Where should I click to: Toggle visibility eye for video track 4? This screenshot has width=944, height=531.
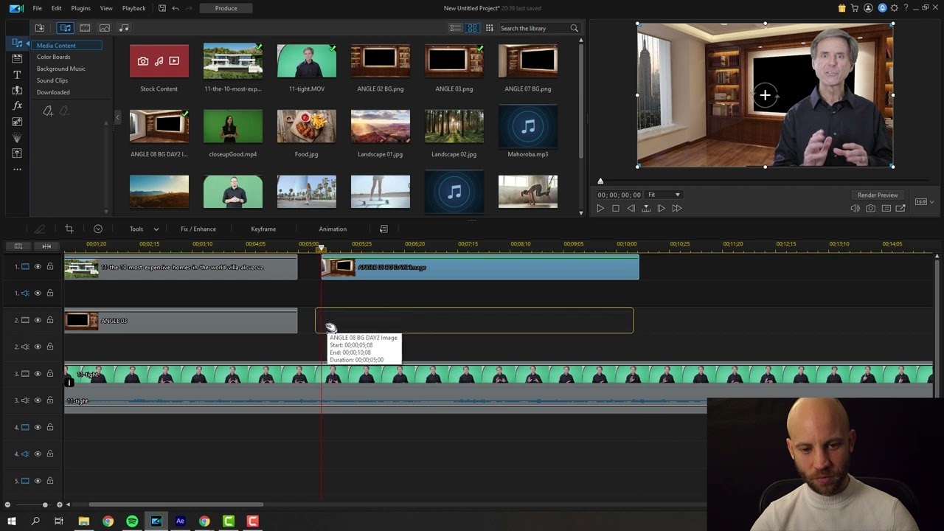click(x=38, y=427)
